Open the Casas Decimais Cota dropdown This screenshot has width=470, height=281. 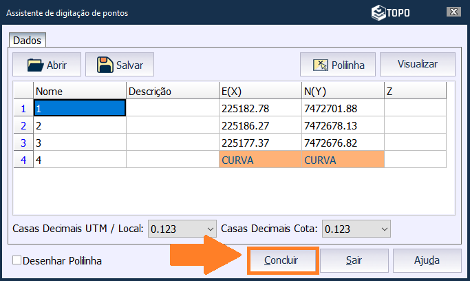click(x=384, y=229)
